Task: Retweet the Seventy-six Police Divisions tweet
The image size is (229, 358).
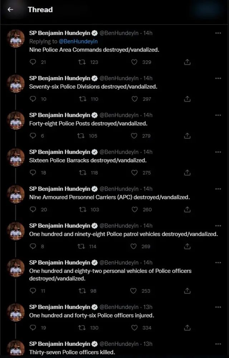Action: (83, 99)
